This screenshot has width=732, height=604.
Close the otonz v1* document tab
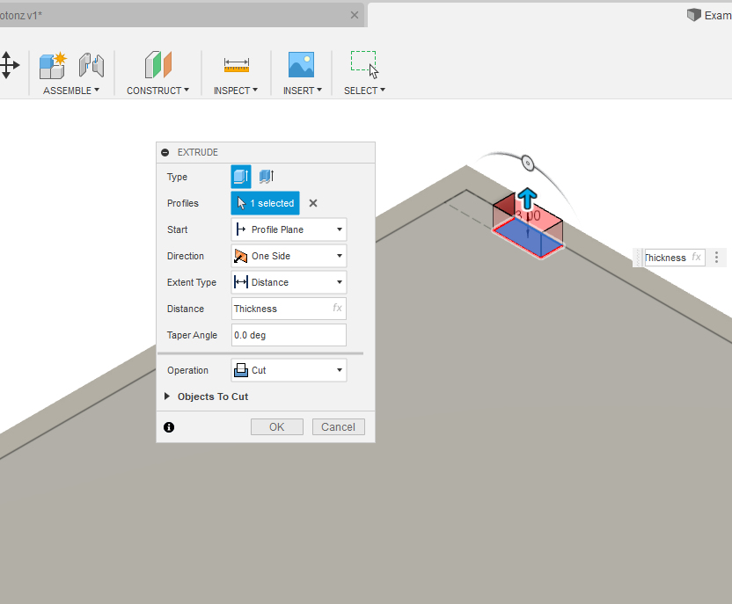(355, 16)
